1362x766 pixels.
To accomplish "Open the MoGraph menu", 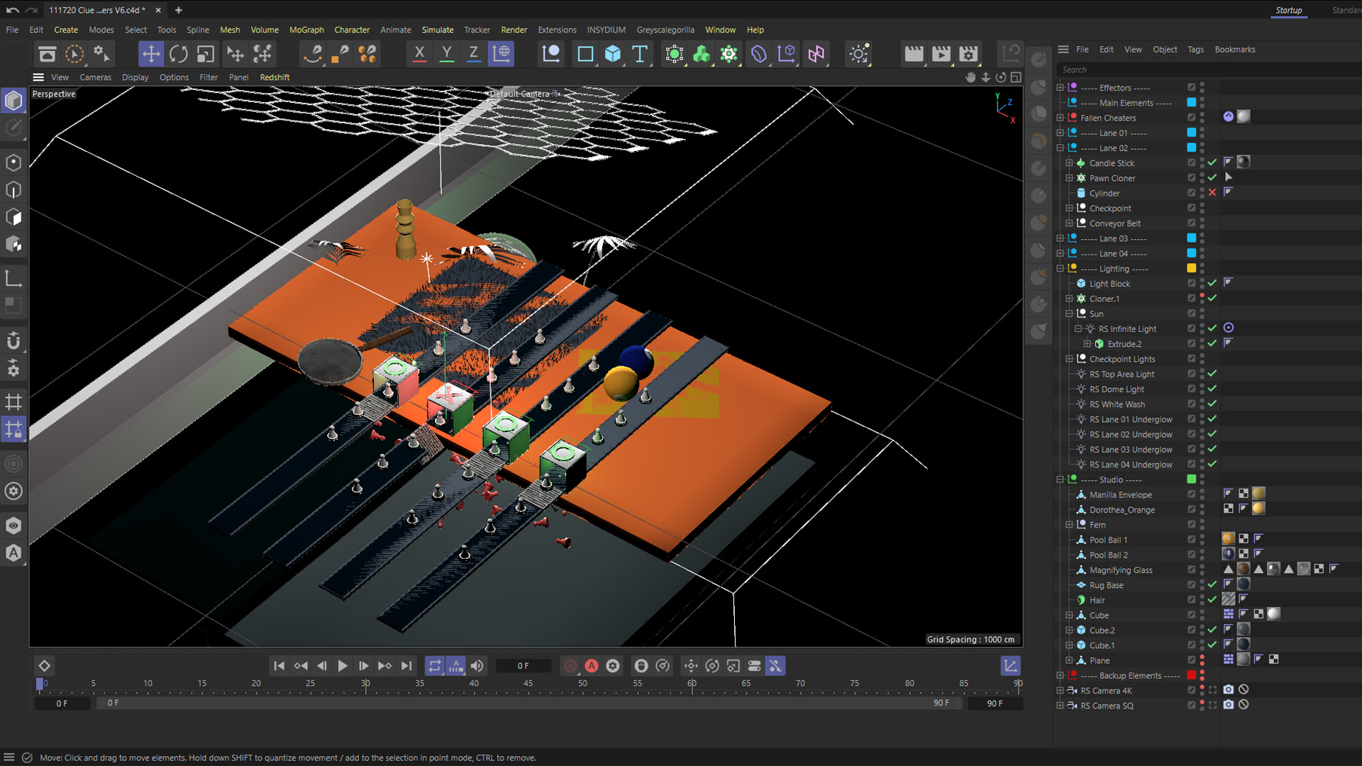I will pyautogui.click(x=306, y=30).
